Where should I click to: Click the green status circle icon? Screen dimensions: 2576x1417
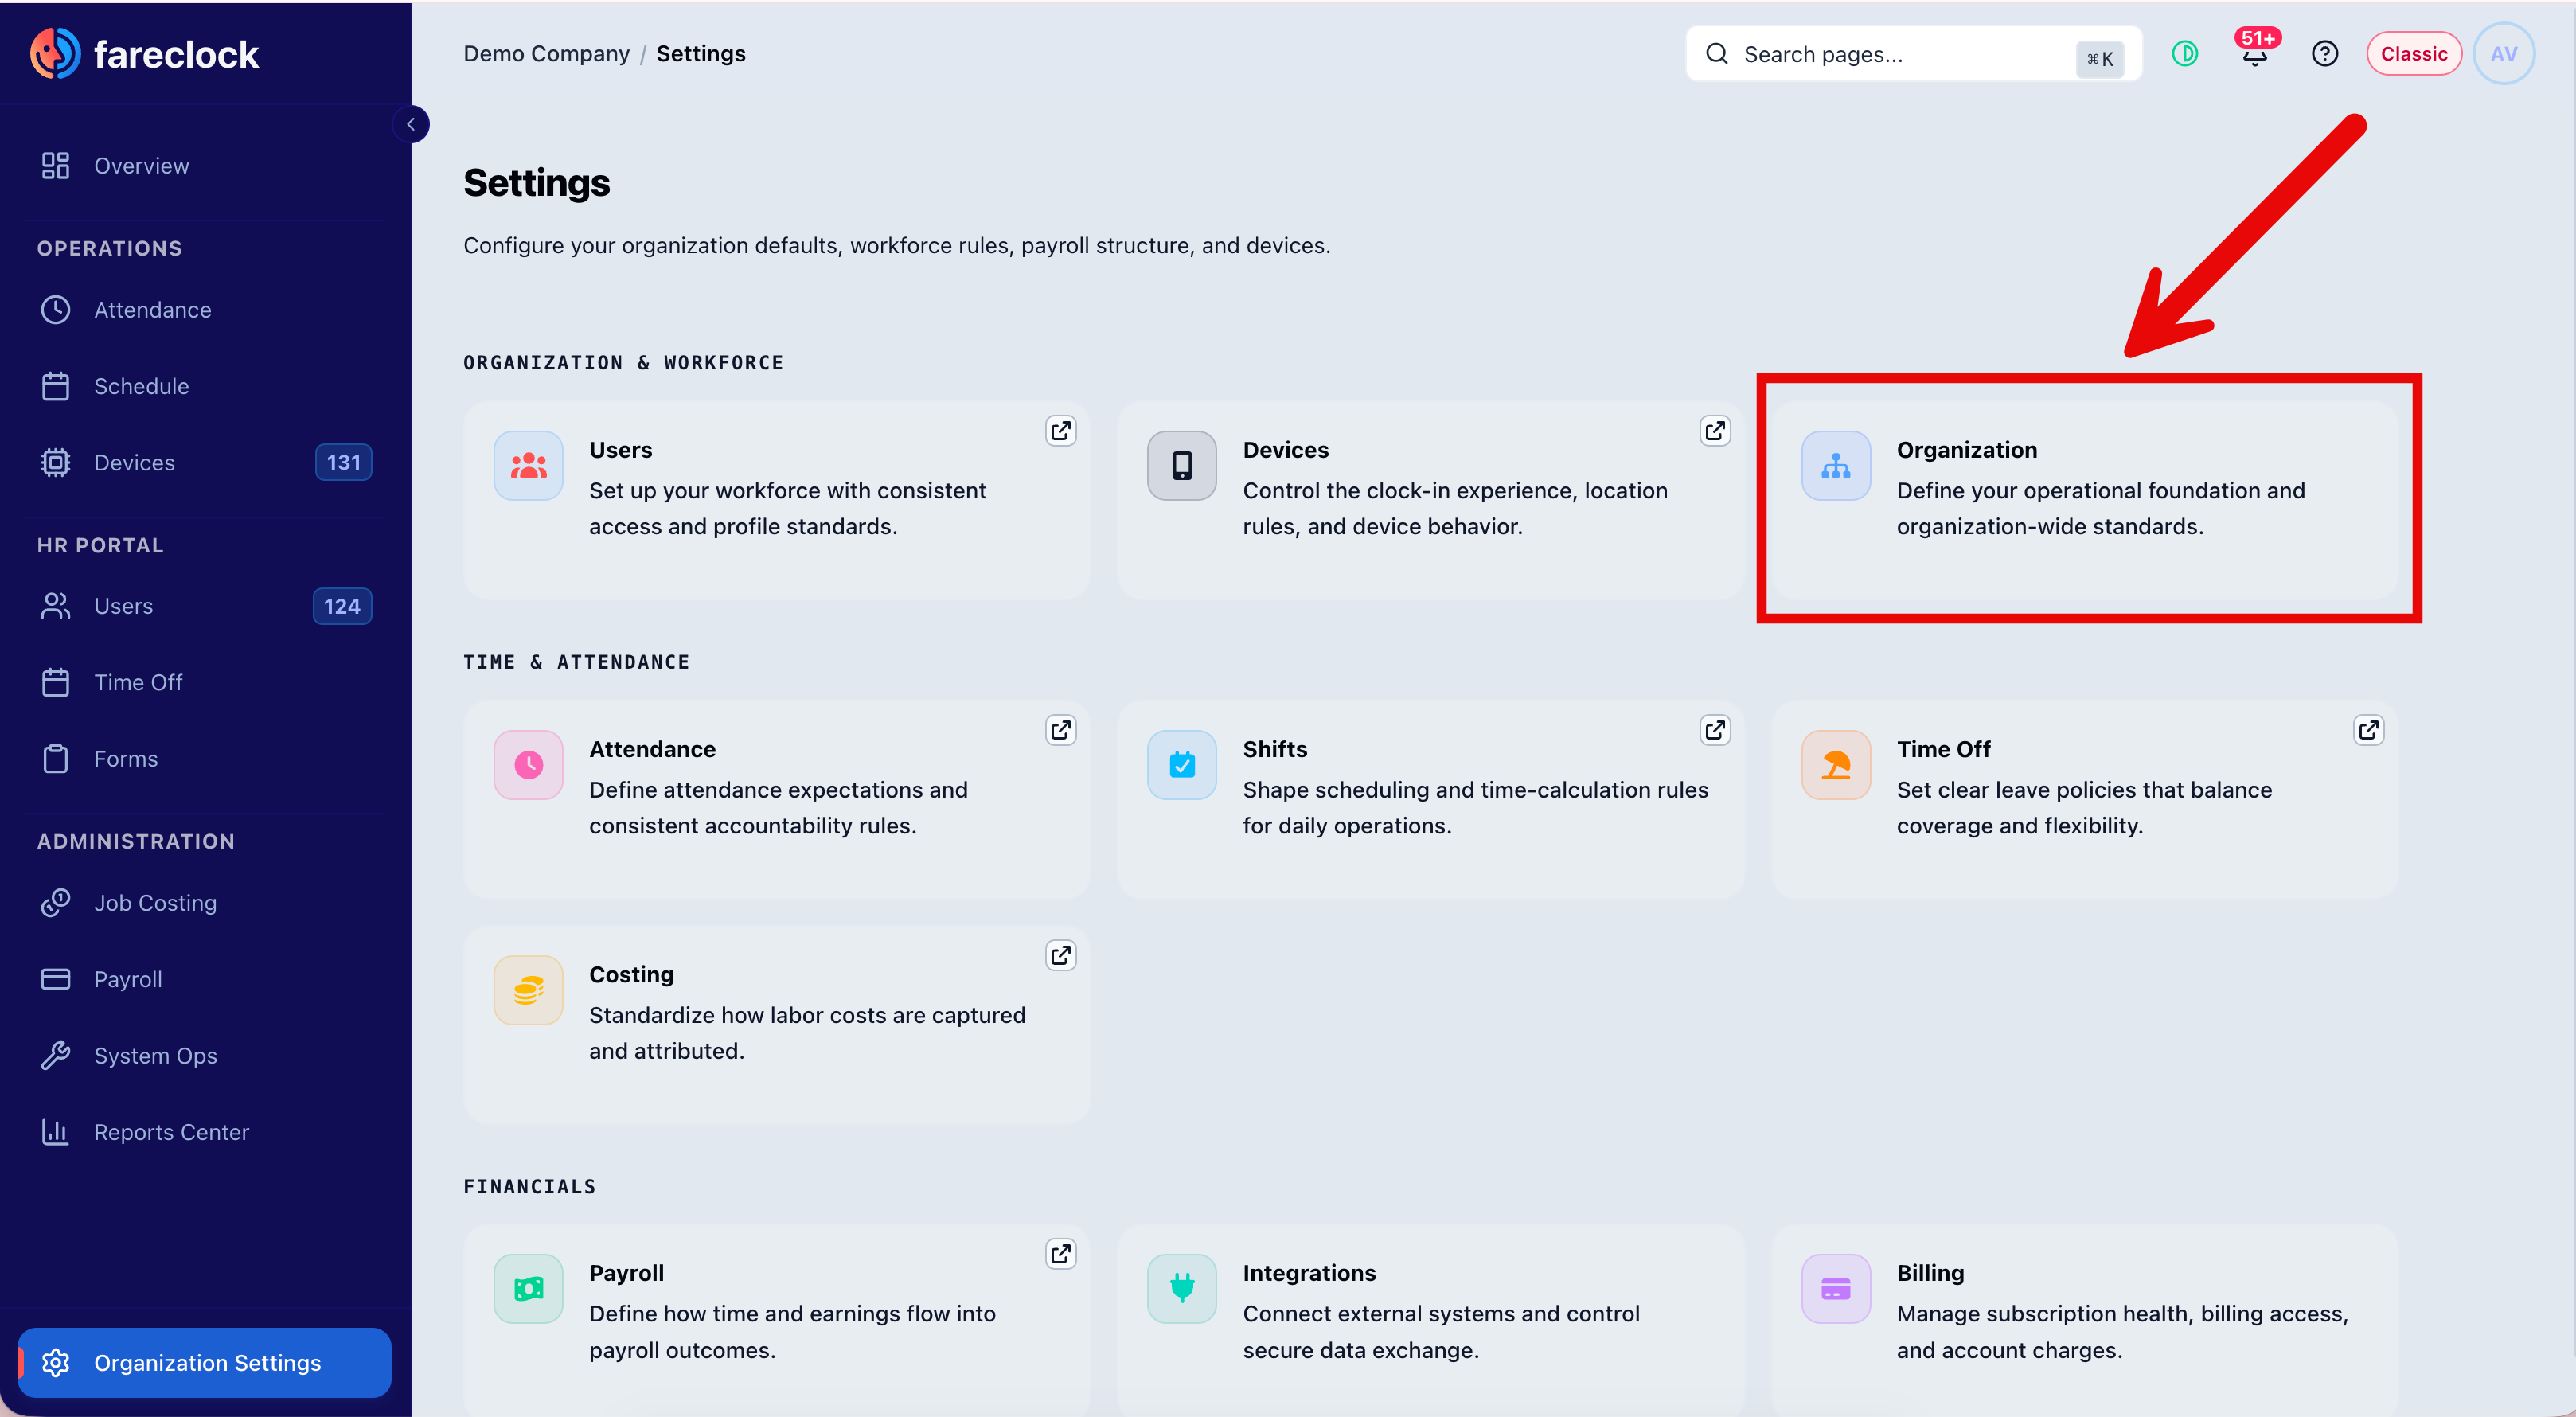pyautogui.click(x=2185, y=54)
